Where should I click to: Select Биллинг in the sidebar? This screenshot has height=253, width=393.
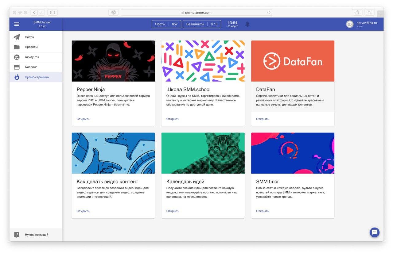click(x=36, y=67)
